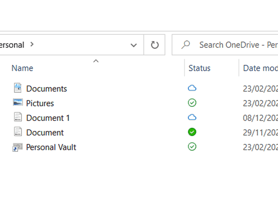Screen dimensions: 278x208
Task: Click the Documents folder icon
Action: coord(17,88)
